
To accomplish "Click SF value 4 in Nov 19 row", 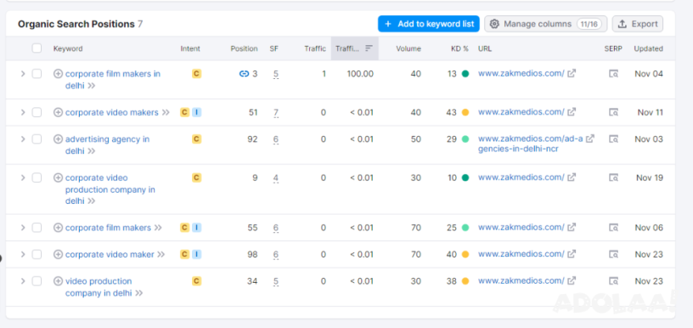I will pyautogui.click(x=276, y=178).
